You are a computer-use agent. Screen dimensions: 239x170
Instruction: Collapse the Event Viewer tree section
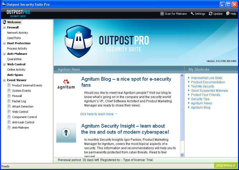(4, 80)
